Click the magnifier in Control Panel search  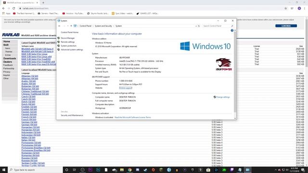[232, 26]
